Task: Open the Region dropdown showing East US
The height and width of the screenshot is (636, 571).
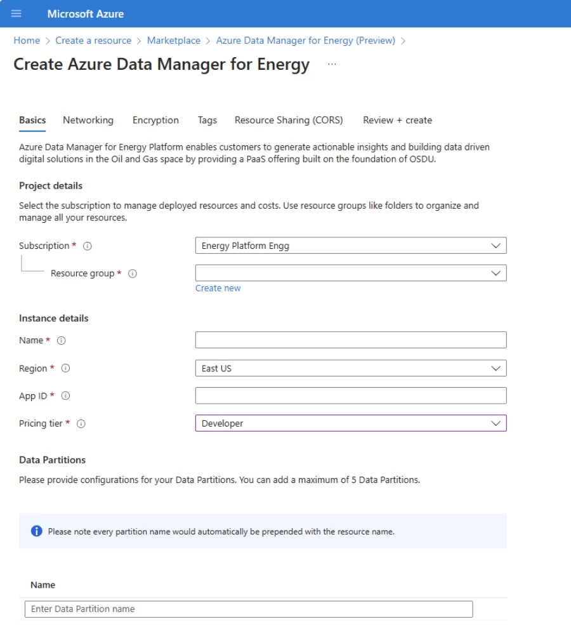Action: 351,368
